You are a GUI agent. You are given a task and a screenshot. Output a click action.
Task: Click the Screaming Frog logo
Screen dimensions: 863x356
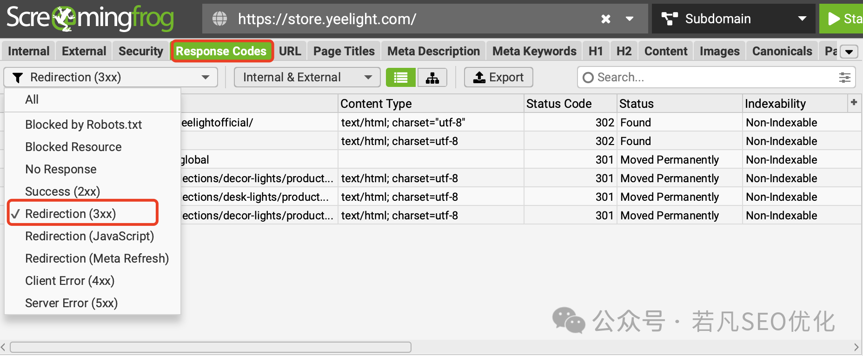pos(90,19)
